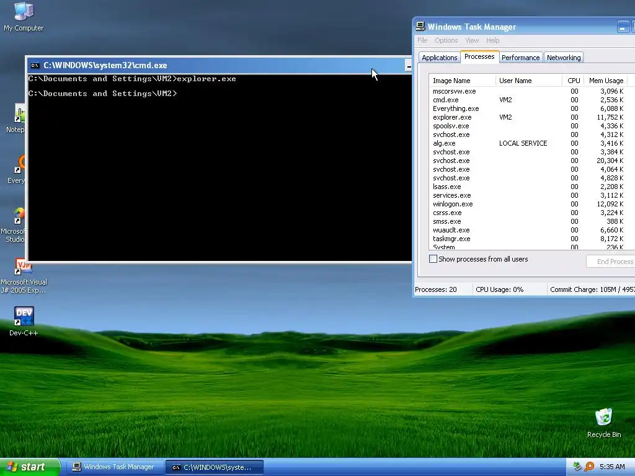635x476 pixels.
Task: Sort by CPU column header
Action: click(x=573, y=81)
